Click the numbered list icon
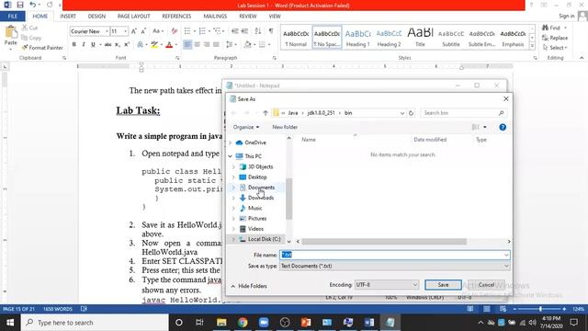The image size is (588, 331). [x=202, y=30]
